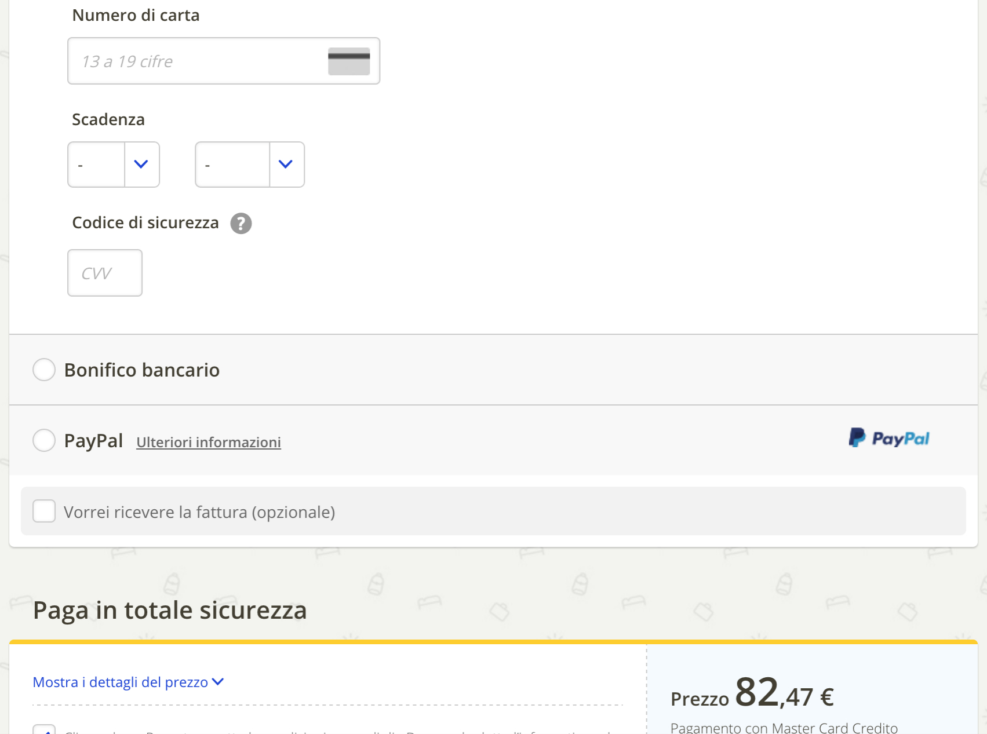Focus the card number input field
Screen dimensions: 987x734
(197, 61)
